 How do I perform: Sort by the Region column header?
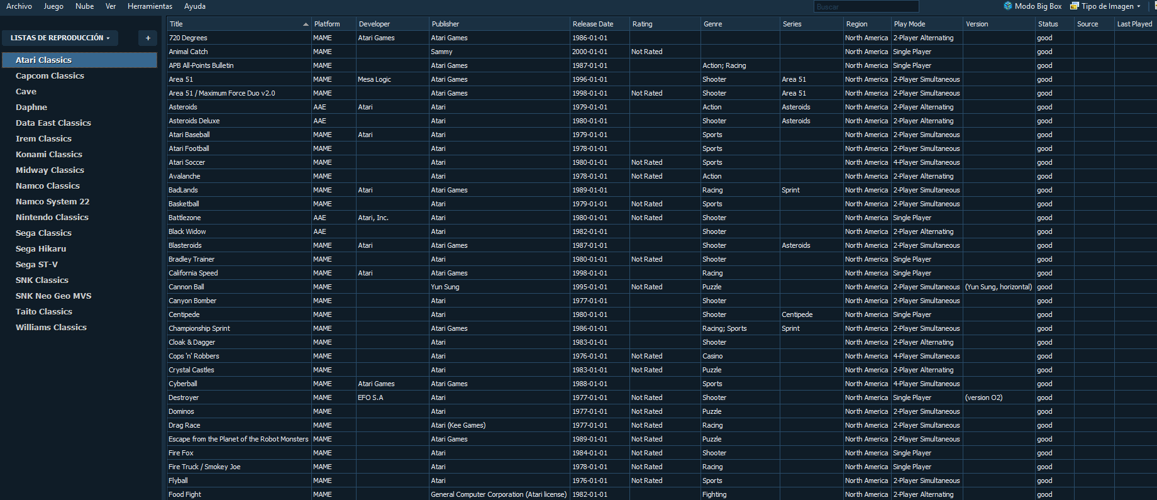(x=867, y=24)
